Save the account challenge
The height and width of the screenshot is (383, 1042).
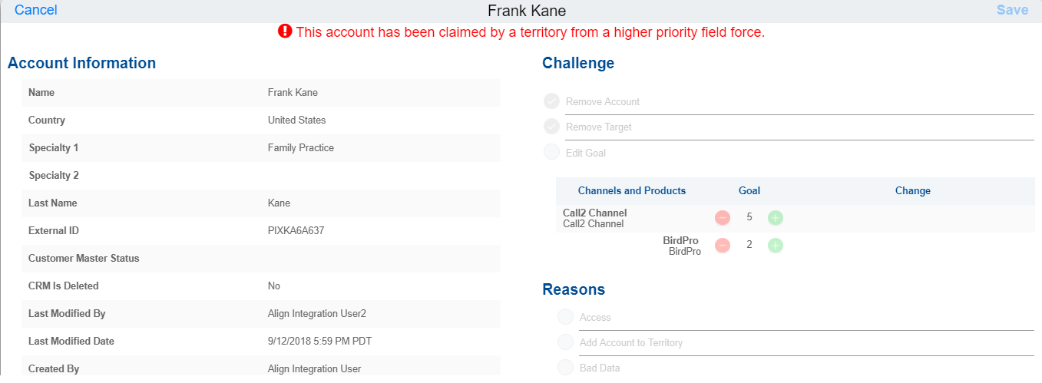click(x=1012, y=10)
